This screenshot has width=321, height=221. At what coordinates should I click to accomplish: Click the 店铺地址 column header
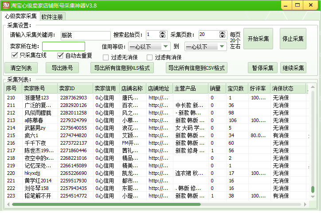pos(160,88)
